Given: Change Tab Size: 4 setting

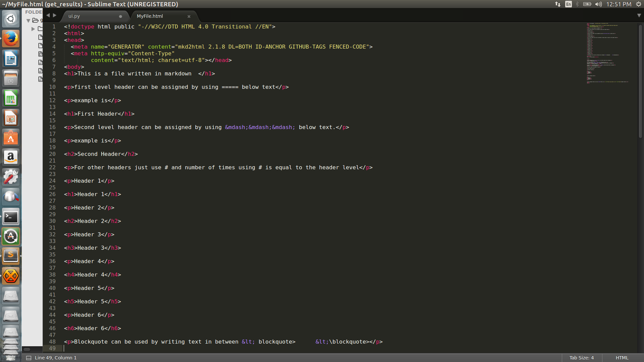Looking at the screenshot, I should [581, 358].
